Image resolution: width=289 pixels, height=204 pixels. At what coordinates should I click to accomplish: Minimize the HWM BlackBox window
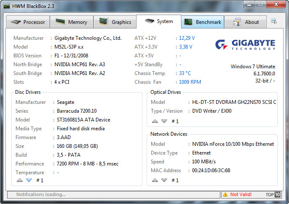coord(249,5)
